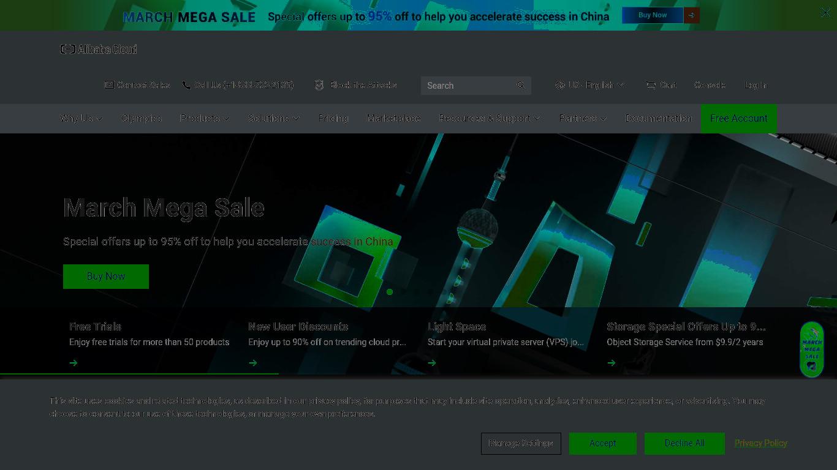Viewport: 837px width, 470px height.
Task: Click Buy Now in the hero section
Action: [106, 277]
